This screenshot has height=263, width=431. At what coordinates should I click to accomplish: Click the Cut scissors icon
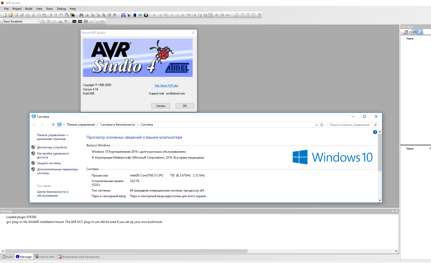point(33,15)
